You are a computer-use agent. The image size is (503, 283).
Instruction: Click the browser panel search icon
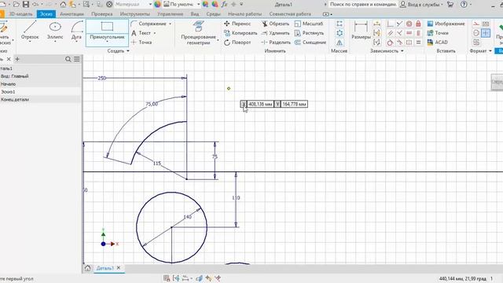(x=68, y=59)
